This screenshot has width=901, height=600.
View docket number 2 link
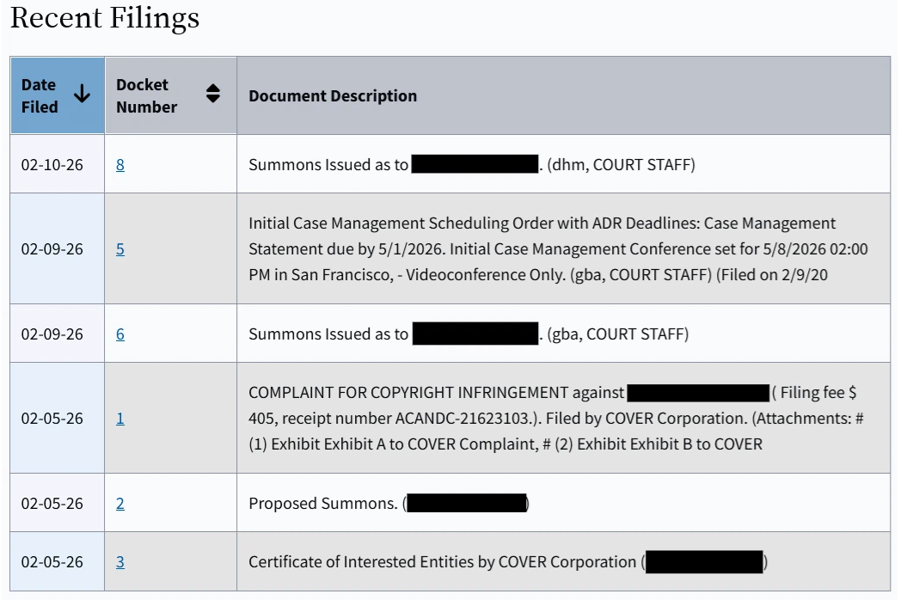(120, 504)
